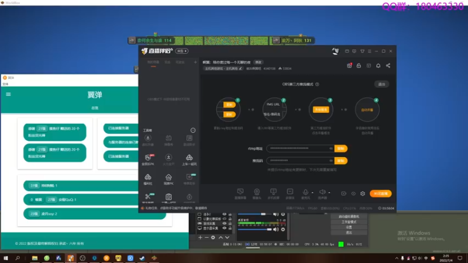
Task: Open the clipboard task tool
Action: point(168,196)
